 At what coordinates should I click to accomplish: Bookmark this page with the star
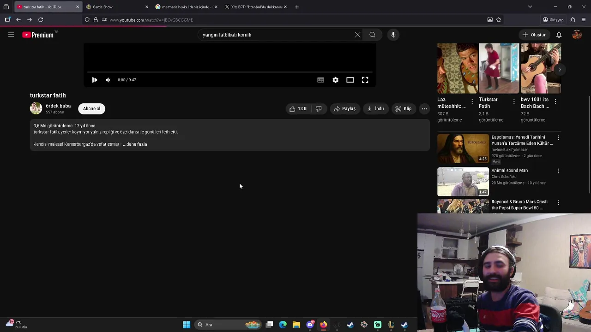point(499,20)
